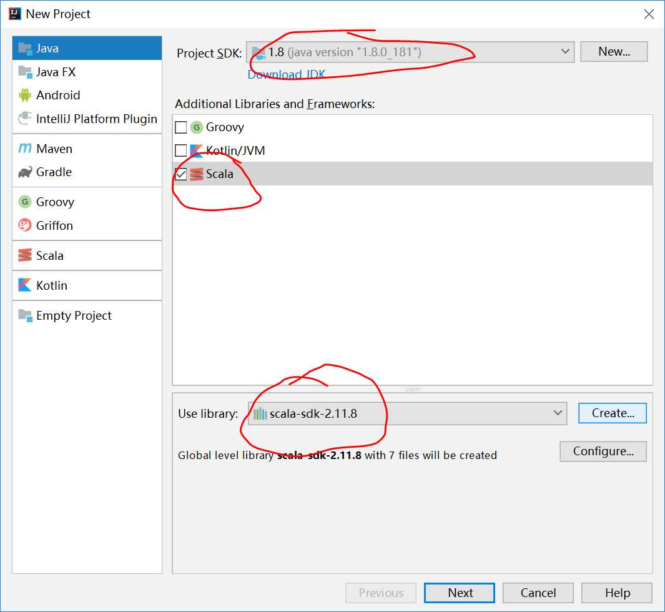Select Android project type
Screen dimensions: 665x612
tap(87, 95)
